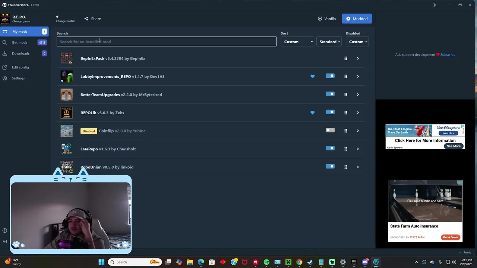Open Epic Games Launcher from taskbar
This screenshot has width=477, height=268.
(x=354, y=262)
